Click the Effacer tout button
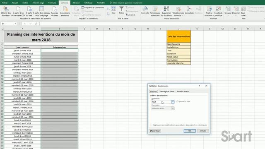Viewport: 265px width, 149px height. pyautogui.click(x=155, y=131)
